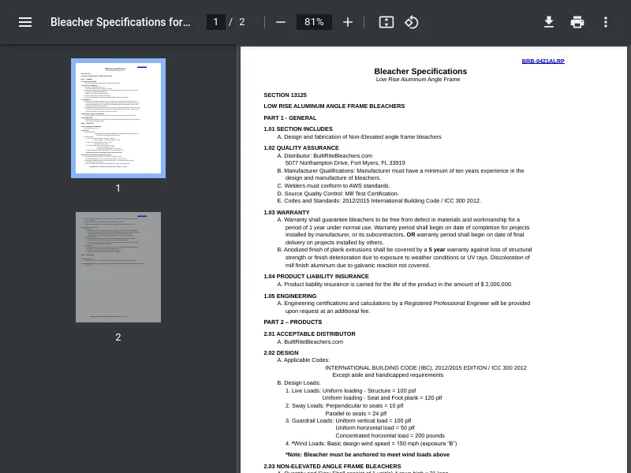Click '1.04 PRODUCT LIABILITY INSURANCE' heading
Screen dimensions: 631x473
point(316,277)
